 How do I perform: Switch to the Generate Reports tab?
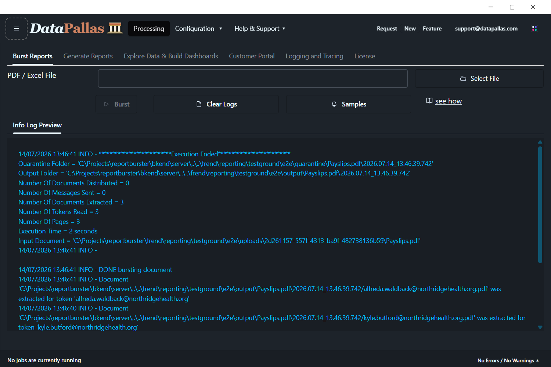pyautogui.click(x=88, y=56)
